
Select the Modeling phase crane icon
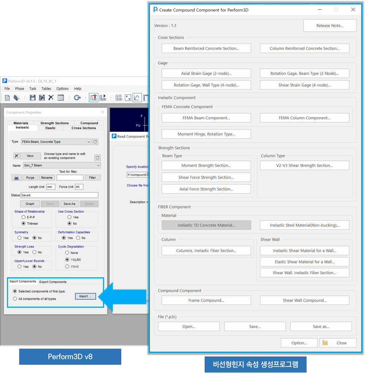click(x=93, y=97)
